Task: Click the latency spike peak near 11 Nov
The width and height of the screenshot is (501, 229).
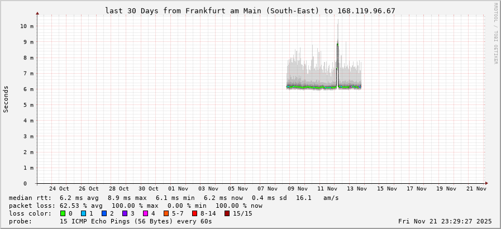Action: (x=337, y=44)
